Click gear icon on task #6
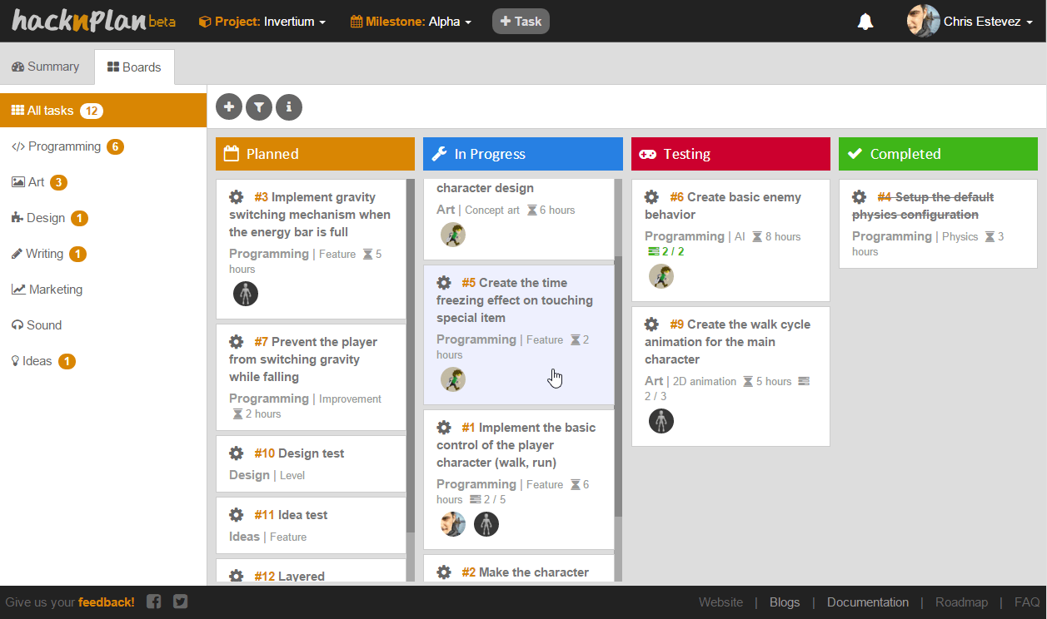 [x=652, y=197]
